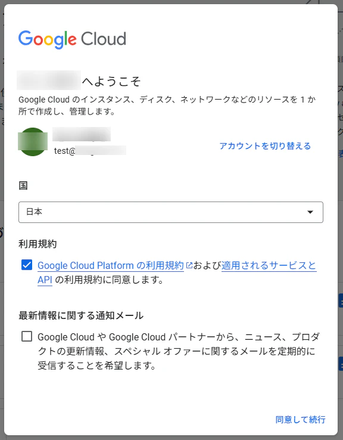Click 同意して続行 button
Viewport: 343px width, 440px height.
click(x=300, y=420)
